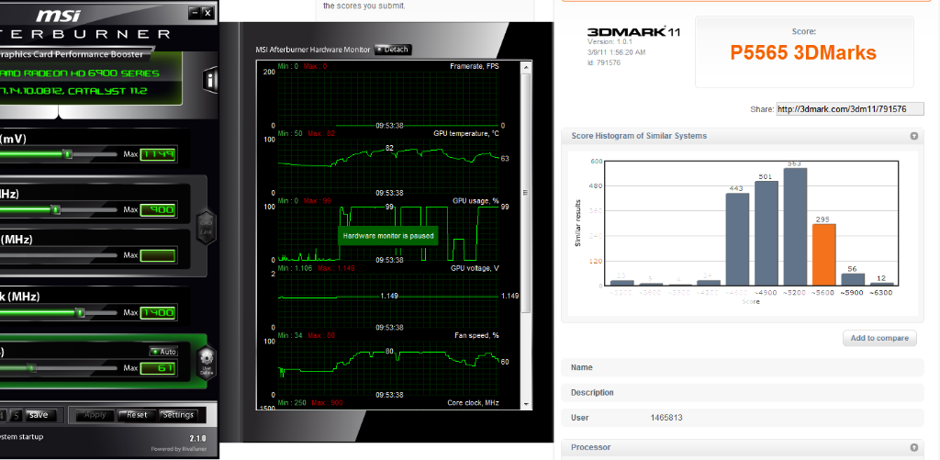This screenshot has height=460, width=940.
Task: Reset the overclock settings
Action: 136,415
